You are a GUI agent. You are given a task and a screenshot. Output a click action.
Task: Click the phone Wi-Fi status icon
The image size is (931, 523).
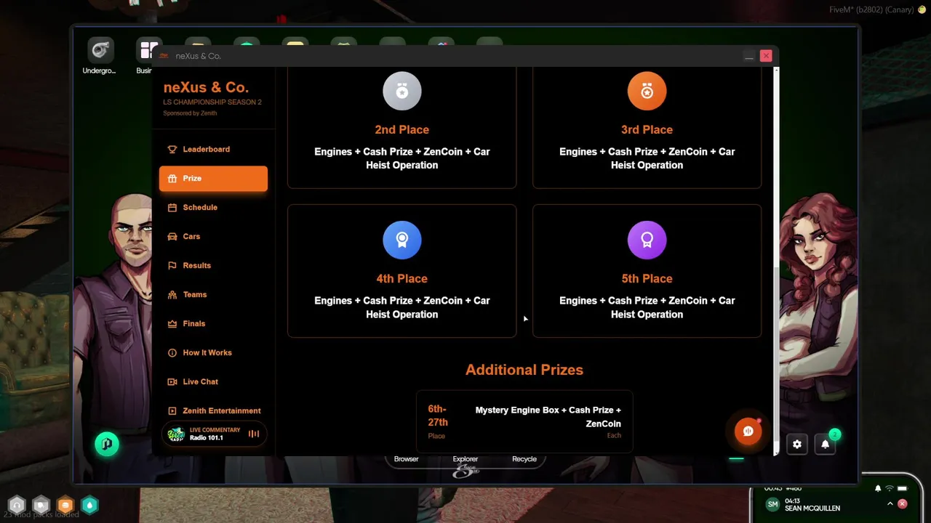click(889, 488)
